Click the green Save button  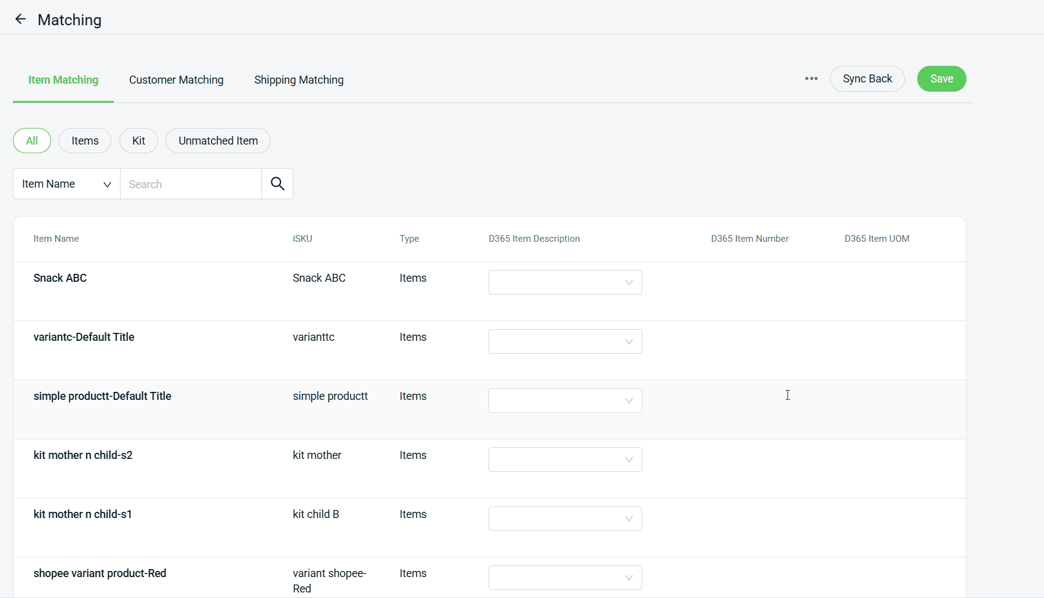pos(941,79)
